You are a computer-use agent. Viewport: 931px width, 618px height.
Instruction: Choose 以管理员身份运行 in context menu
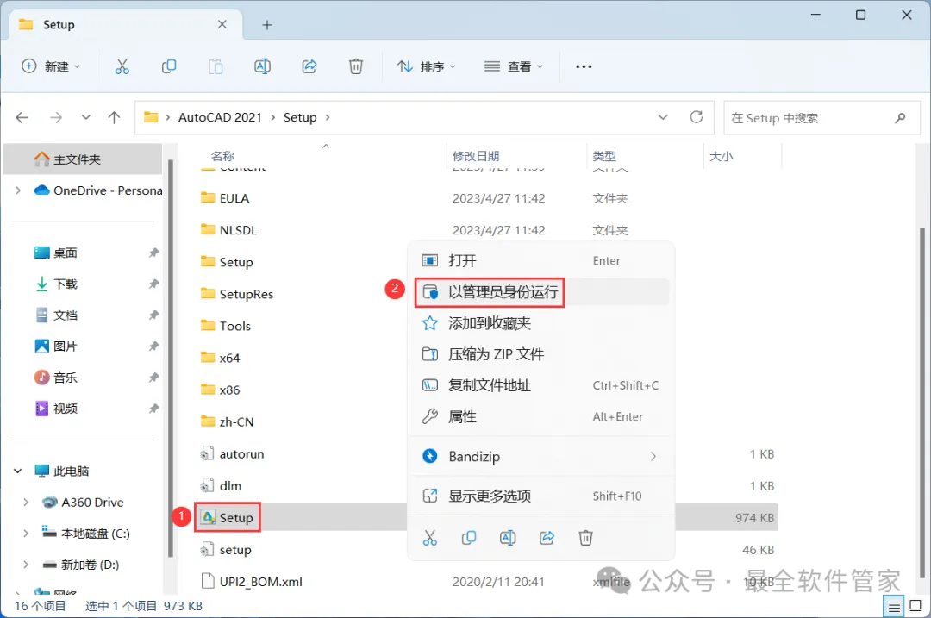tap(540, 292)
